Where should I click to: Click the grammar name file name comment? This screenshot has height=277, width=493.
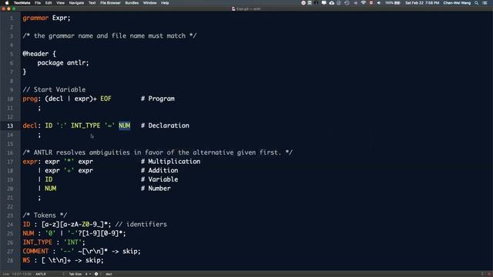point(109,36)
